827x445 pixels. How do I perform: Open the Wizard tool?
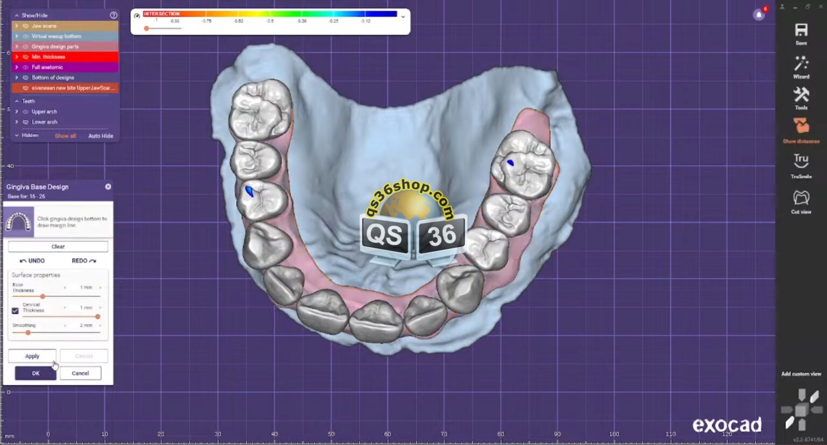click(x=801, y=66)
